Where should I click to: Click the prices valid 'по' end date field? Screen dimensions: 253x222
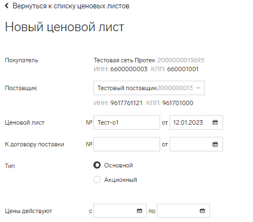tap(183, 211)
